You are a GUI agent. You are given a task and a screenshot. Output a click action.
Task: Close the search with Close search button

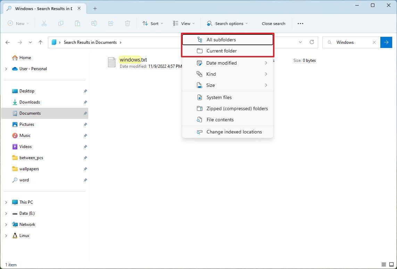tap(273, 23)
